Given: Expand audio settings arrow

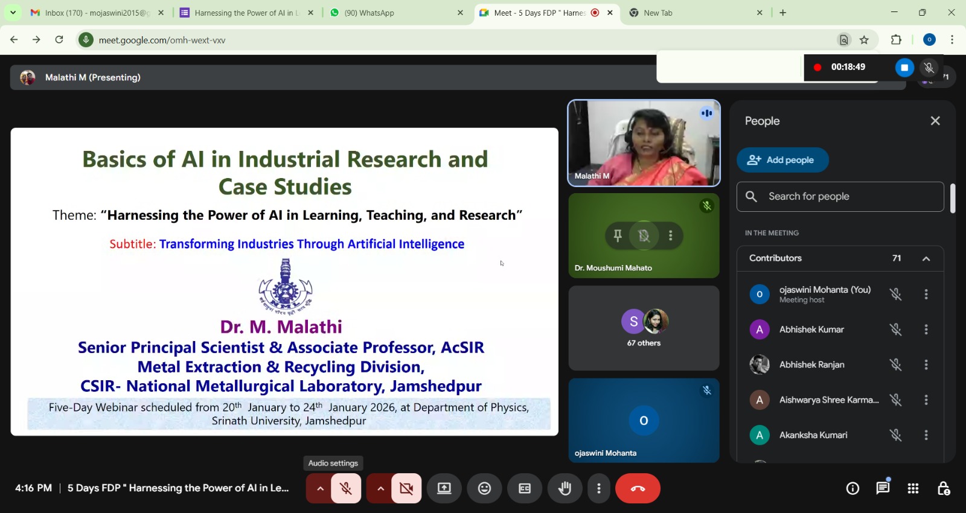Looking at the screenshot, I should click(320, 488).
